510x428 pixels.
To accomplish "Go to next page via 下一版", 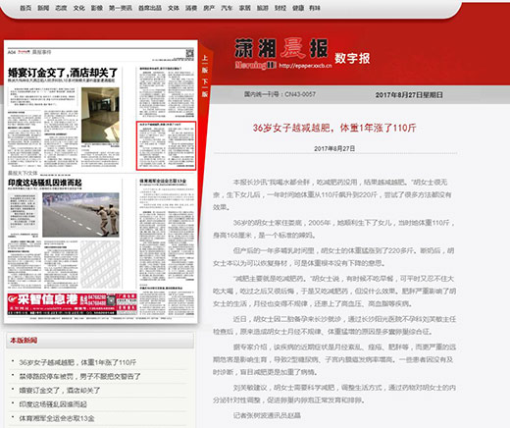I will [x=205, y=87].
